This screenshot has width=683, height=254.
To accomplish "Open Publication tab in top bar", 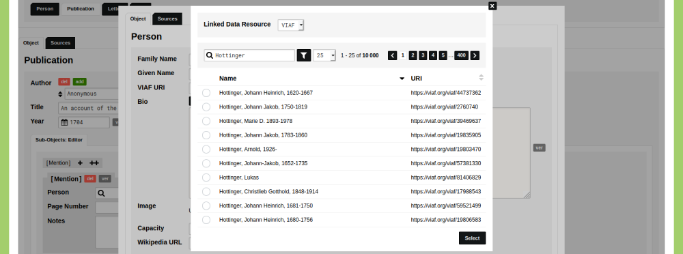I will coord(81,9).
